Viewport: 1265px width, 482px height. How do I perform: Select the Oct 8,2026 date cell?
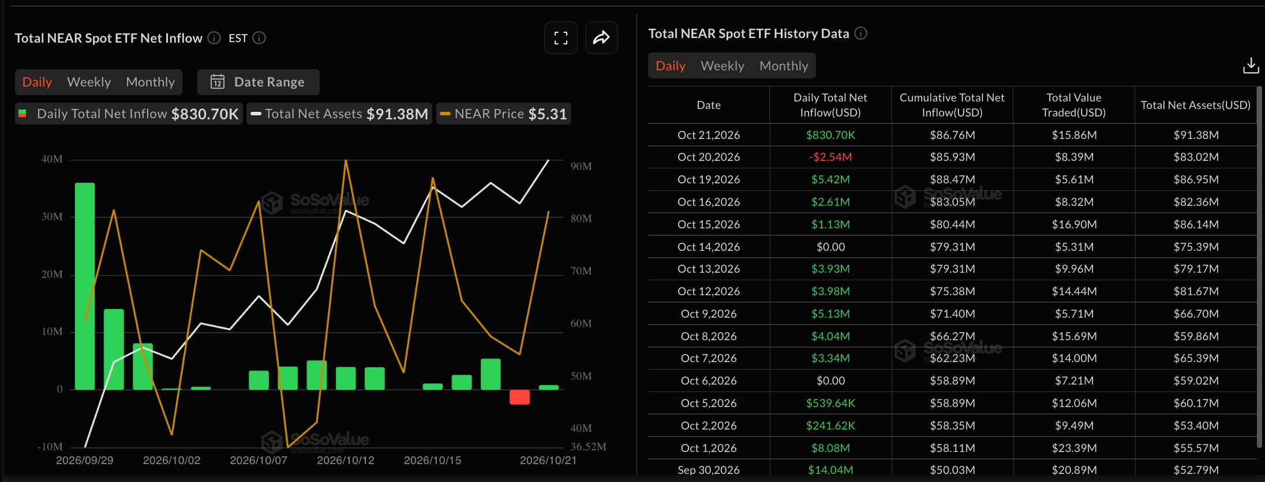[x=709, y=336]
